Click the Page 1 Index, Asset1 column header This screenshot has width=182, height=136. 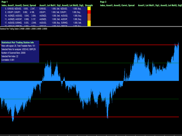point(9,5)
